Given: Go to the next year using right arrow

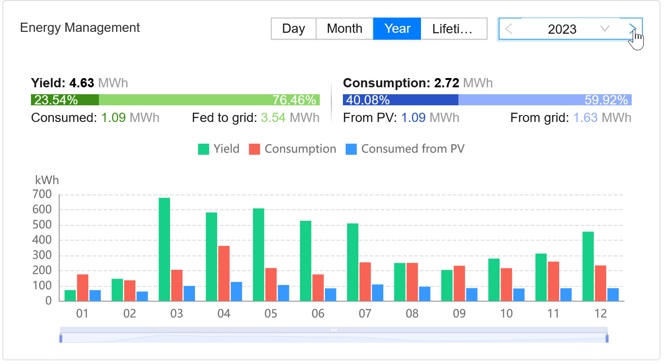Looking at the screenshot, I should (634, 29).
